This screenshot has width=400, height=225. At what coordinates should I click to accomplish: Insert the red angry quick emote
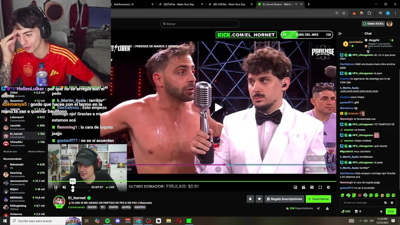click(360, 195)
